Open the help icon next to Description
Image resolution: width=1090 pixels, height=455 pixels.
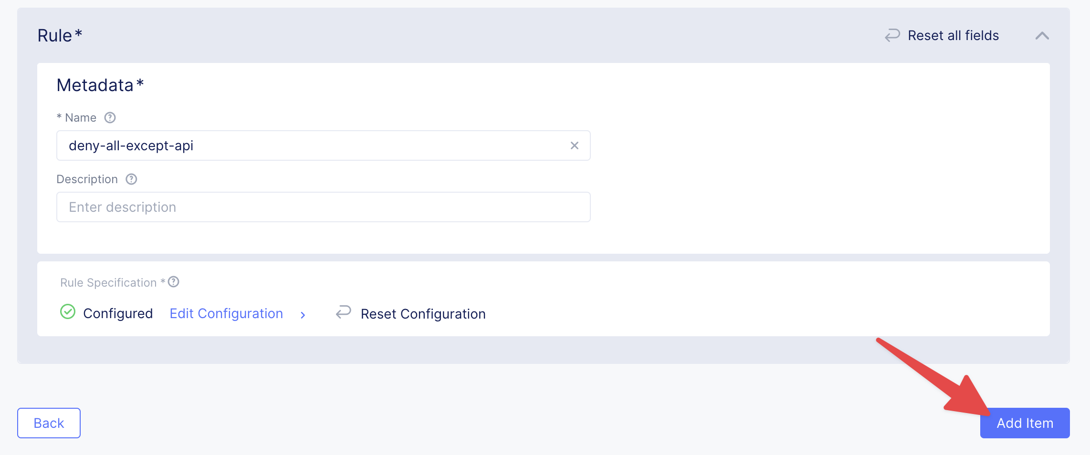[131, 179]
